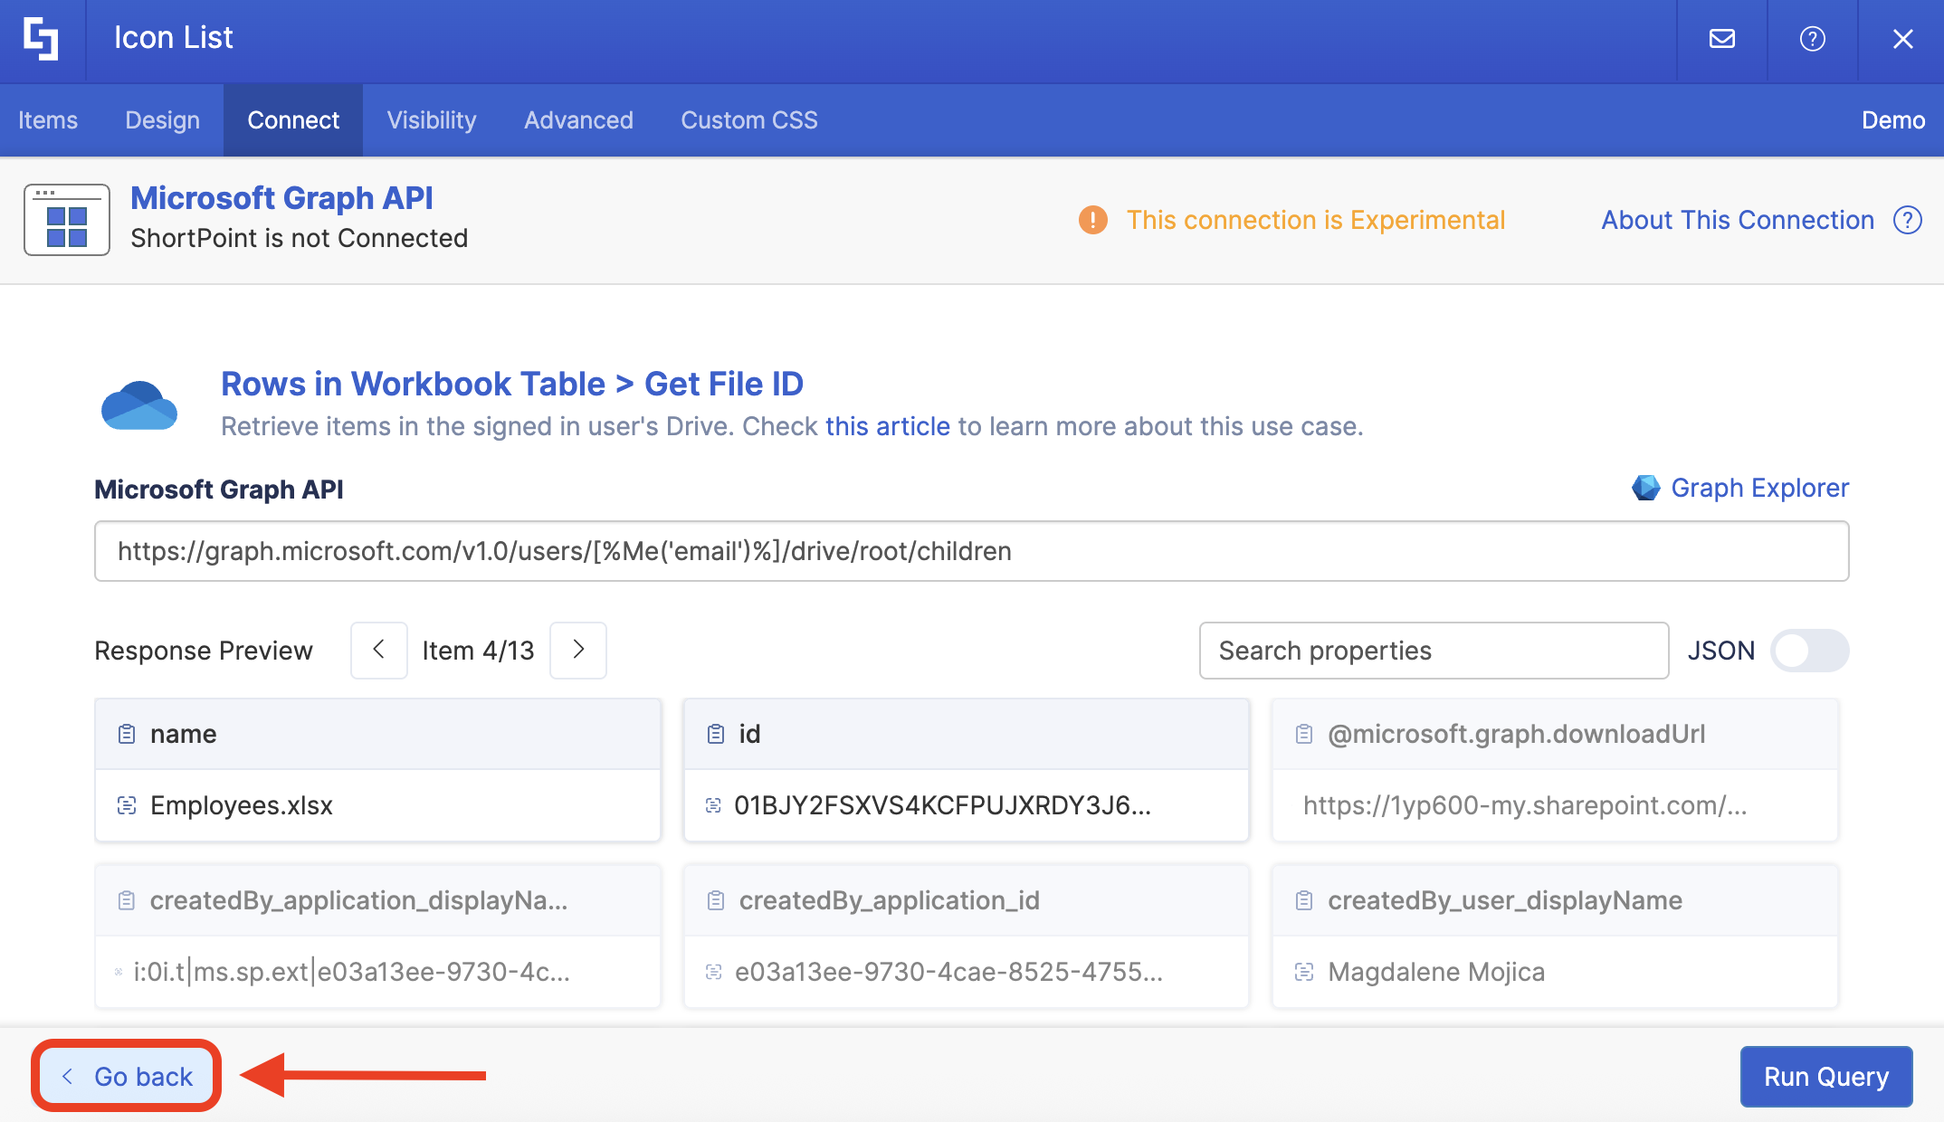Click the orange experimental warning icon
The height and width of the screenshot is (1122, 1944).
click(x=1092, y=220)
